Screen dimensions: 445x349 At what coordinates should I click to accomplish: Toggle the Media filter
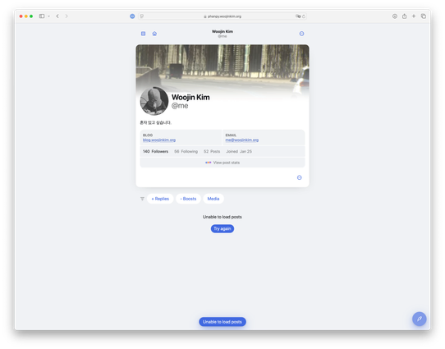213,199
